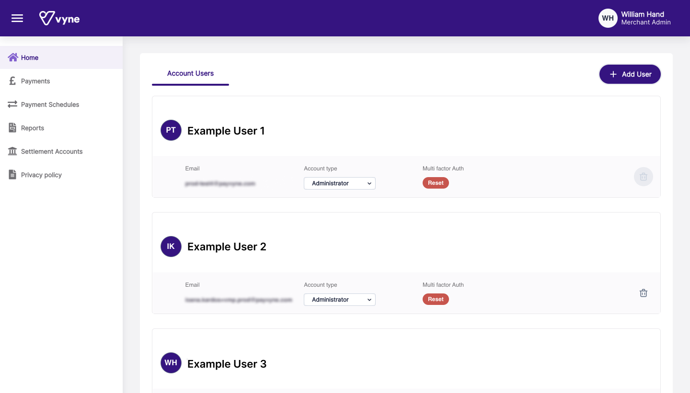
Task: Click the Vyne logo
Action: [x=59, y=18]
